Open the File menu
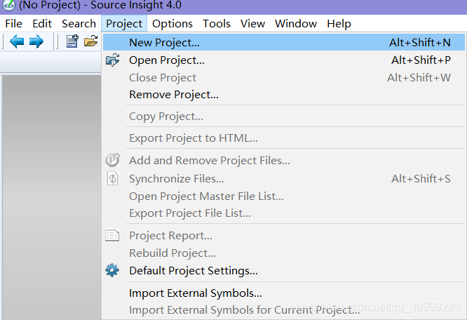 tap(14, 24)
